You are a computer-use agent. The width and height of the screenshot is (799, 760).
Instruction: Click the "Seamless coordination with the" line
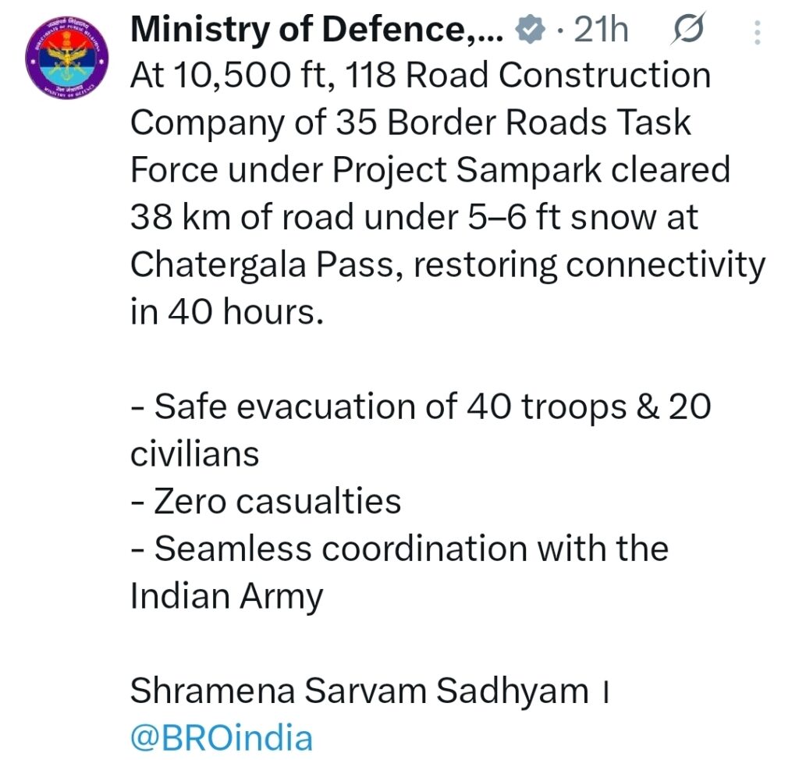(x=399, y=549)
